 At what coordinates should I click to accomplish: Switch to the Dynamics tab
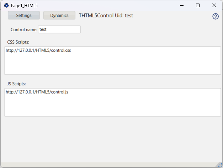(x=59, y=15)
